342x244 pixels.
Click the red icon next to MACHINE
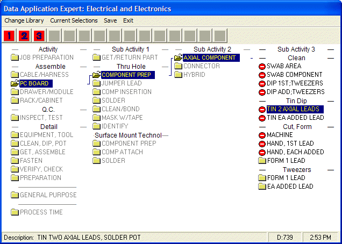262,135
